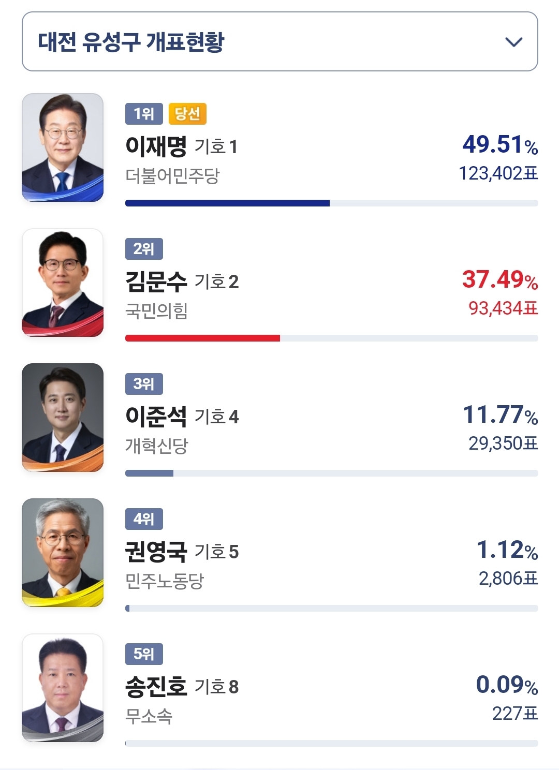
Task: Select candidate name 이재명
Action: pos(156,146)
